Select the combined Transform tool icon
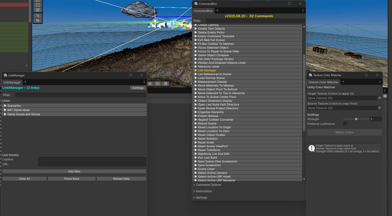The height and width of the screenshot is (216, 392). point(38,10)
